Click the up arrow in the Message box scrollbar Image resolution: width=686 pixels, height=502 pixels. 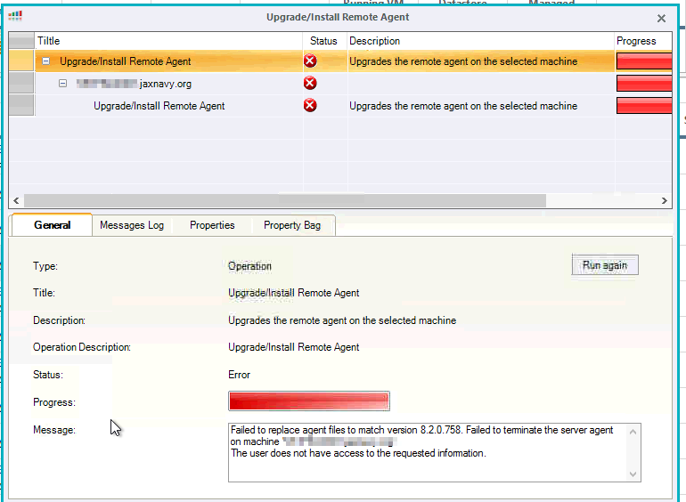tap(633, 432)
